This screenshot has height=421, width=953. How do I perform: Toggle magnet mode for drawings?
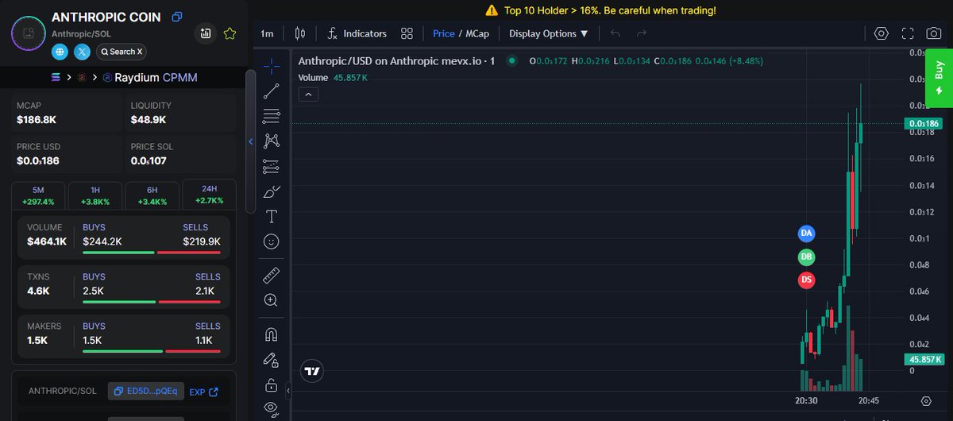tap(272, 334)
